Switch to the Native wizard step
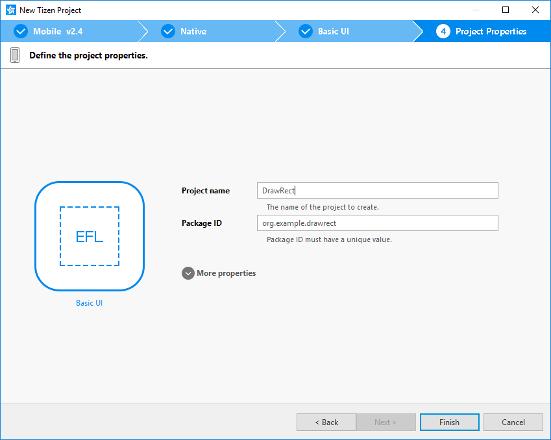Screen dimensions: 551x440 (193, 31)
